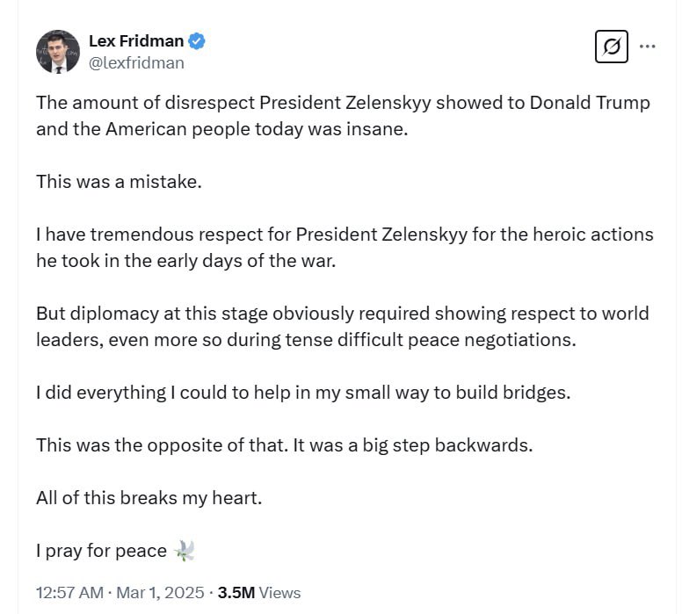689x614 pixels.
Task: Open the 3.5M Views analytics
Action: [x=259, y=593]
